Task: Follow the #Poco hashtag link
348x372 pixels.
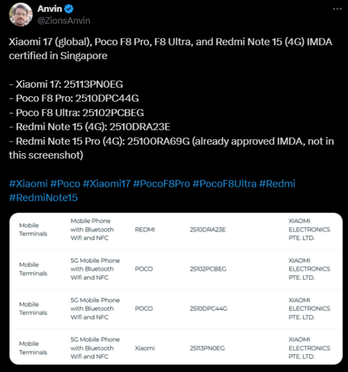Action: (65, 183)
